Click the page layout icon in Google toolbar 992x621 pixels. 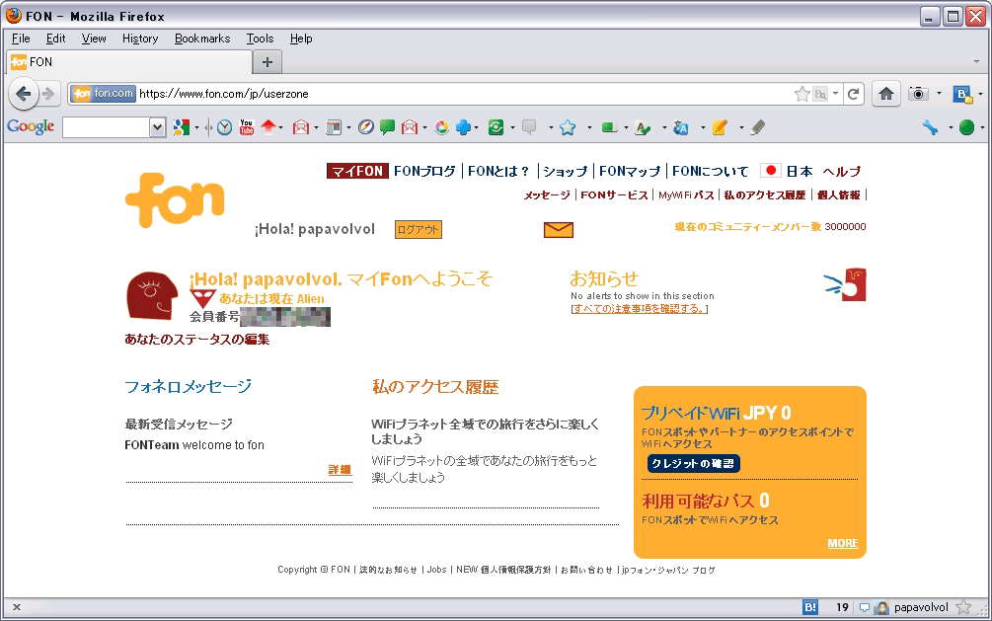point(334,127)
